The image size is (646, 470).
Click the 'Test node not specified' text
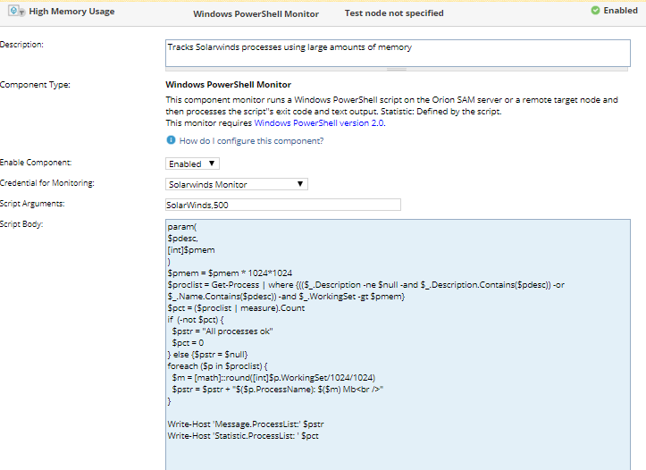(x=394, y=13)
